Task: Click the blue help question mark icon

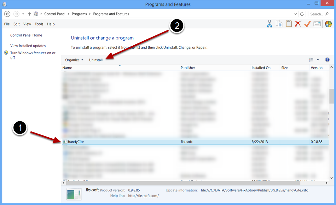Action: click(x=327, y=60)
